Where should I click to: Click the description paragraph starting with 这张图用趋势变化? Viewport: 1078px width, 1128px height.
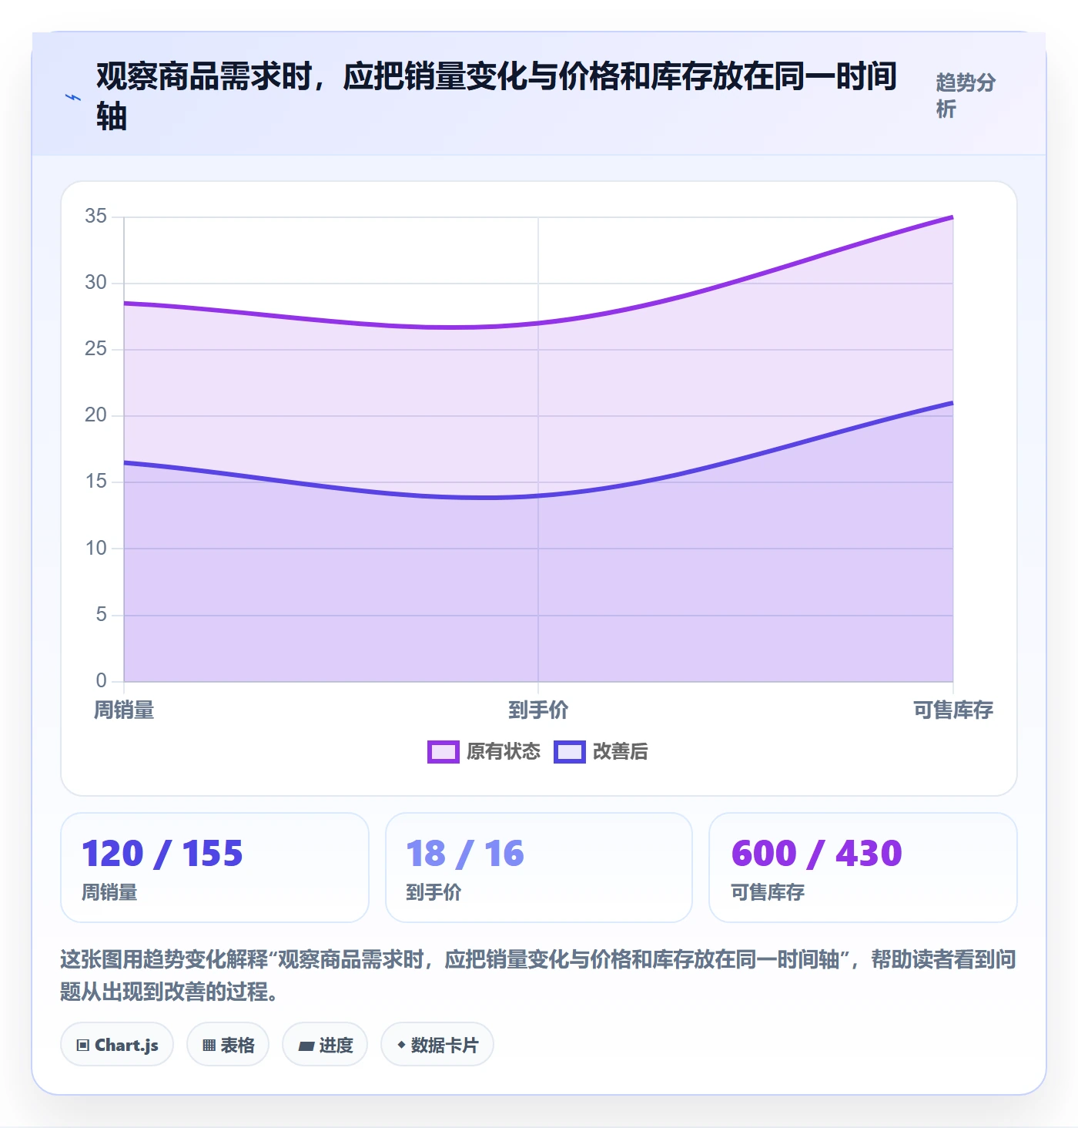(538, 975)
